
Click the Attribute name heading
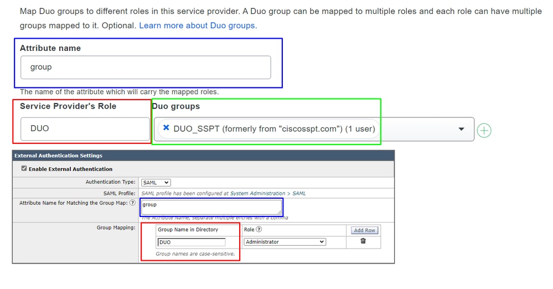(x=50, y=48)
